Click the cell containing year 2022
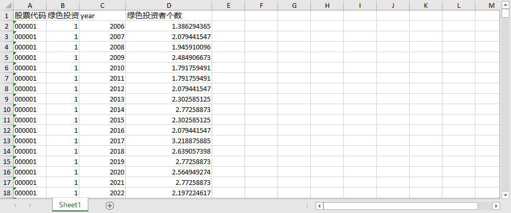Image resolution: width=511 pixels, height=213 pixels. coord(102,193)
